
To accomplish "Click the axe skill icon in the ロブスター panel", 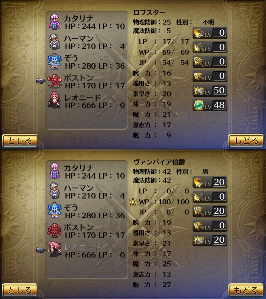I will point(199,48).
